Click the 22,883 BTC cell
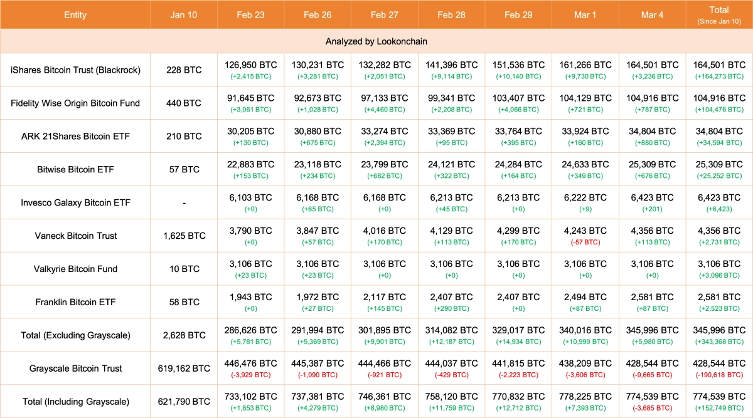 click(250, 169)
